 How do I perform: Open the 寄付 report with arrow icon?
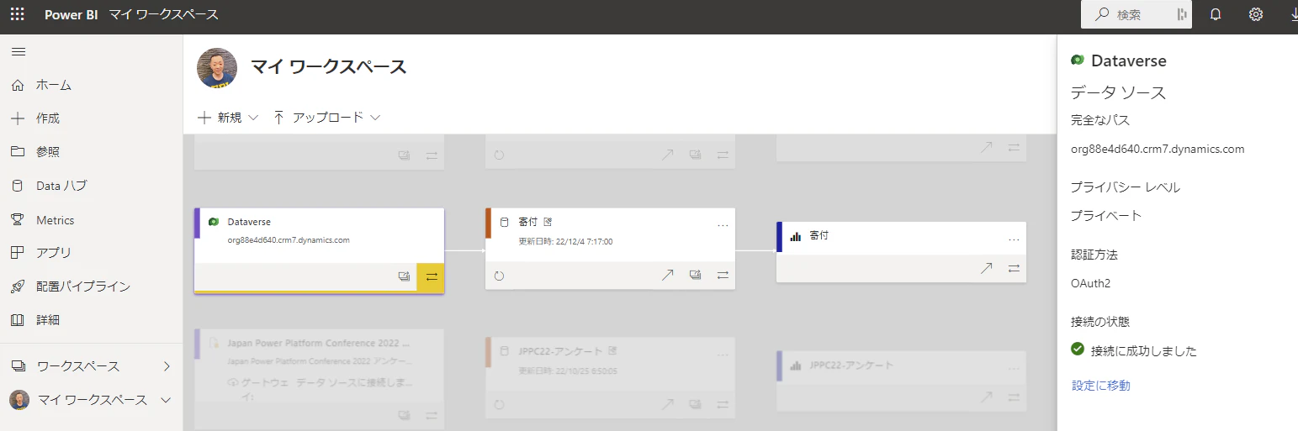coord(986,268)
